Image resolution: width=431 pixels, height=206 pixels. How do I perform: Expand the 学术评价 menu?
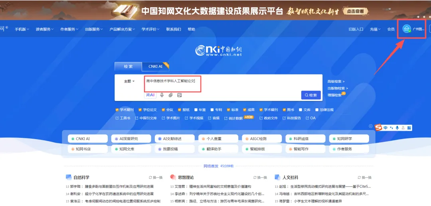tap(150, 29)
